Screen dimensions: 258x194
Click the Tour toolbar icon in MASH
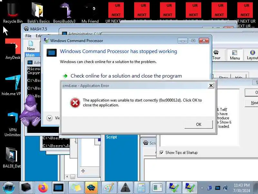click(x=216, y=55)
